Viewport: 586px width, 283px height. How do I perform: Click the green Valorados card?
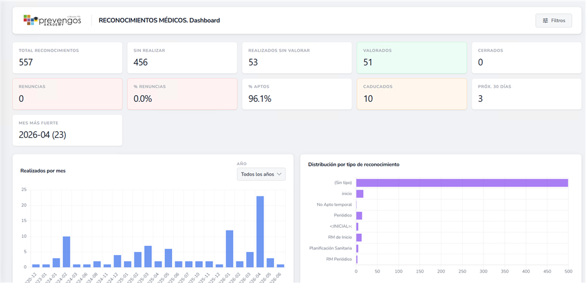[411, 58]
